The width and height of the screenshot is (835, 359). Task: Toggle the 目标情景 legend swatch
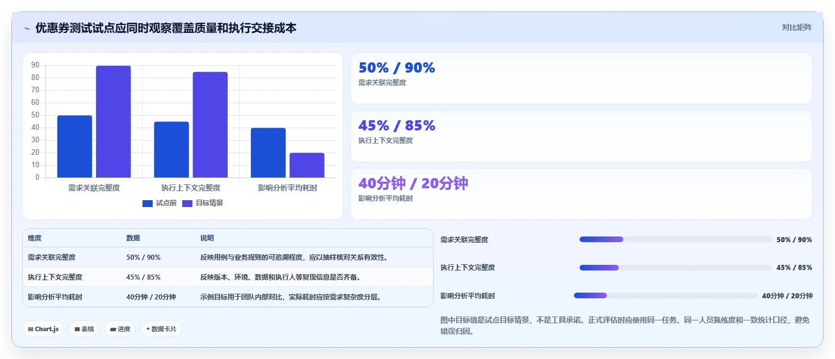[x=187, y=203]
